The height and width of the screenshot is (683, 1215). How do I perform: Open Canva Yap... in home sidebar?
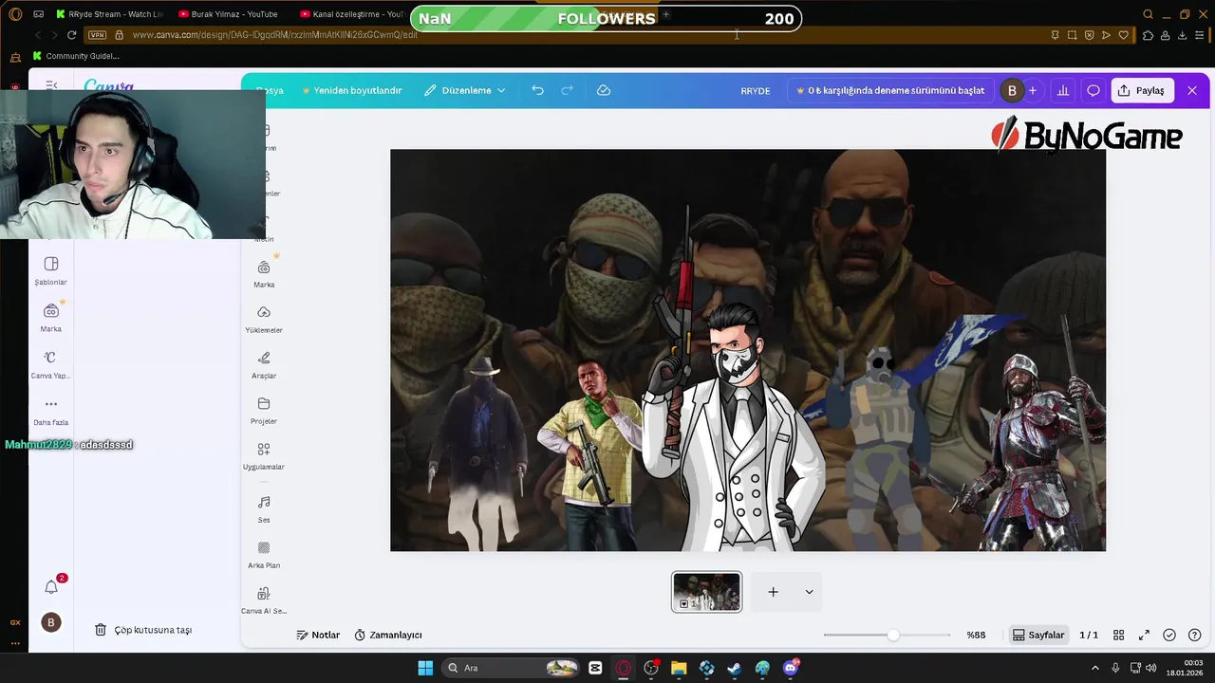click(51, 364)
